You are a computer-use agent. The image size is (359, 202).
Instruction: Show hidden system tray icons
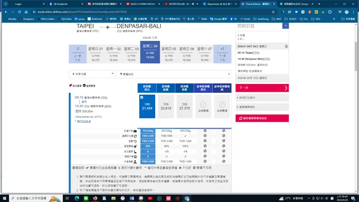[x=309, y=198]
